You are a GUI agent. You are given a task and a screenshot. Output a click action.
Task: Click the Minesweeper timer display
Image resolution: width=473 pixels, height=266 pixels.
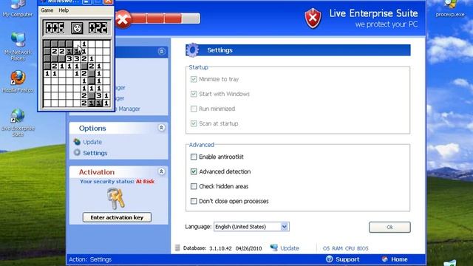[x=98, y=28]
